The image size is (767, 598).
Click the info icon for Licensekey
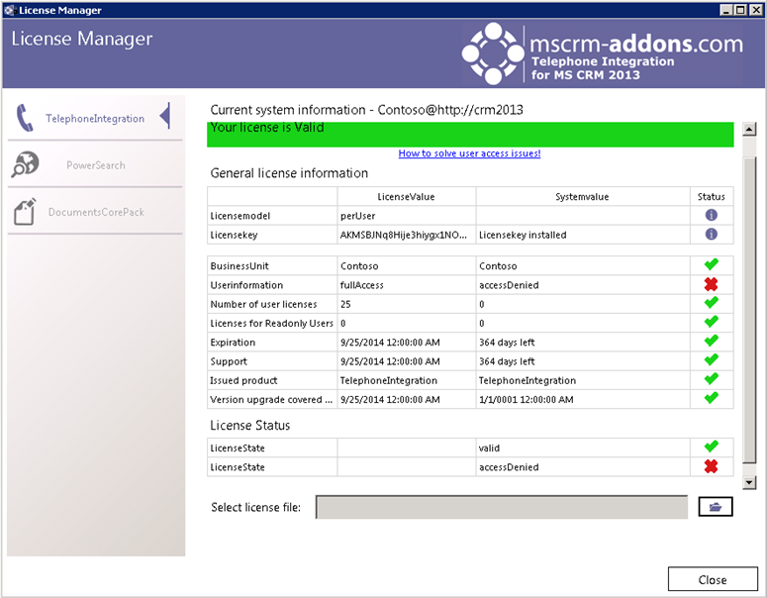click(x=711, y=235)
